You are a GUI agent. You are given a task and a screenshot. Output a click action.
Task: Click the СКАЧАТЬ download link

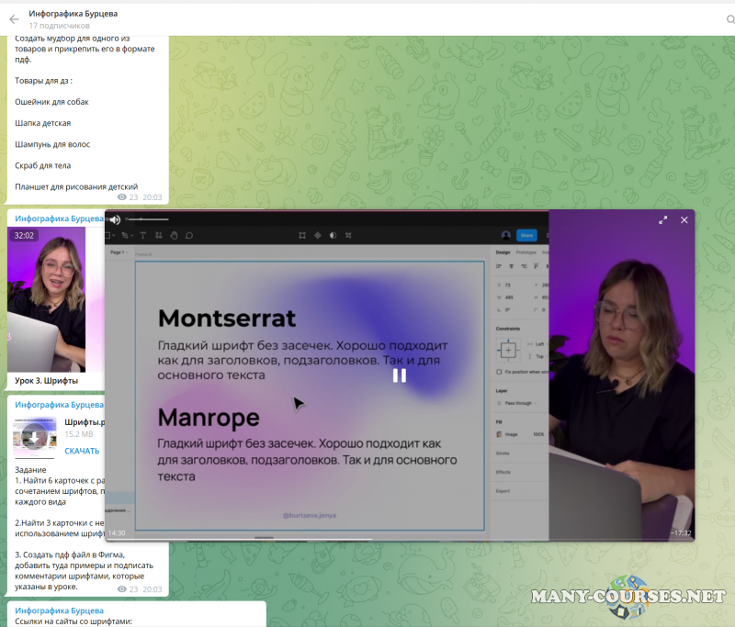coord(82,451)
